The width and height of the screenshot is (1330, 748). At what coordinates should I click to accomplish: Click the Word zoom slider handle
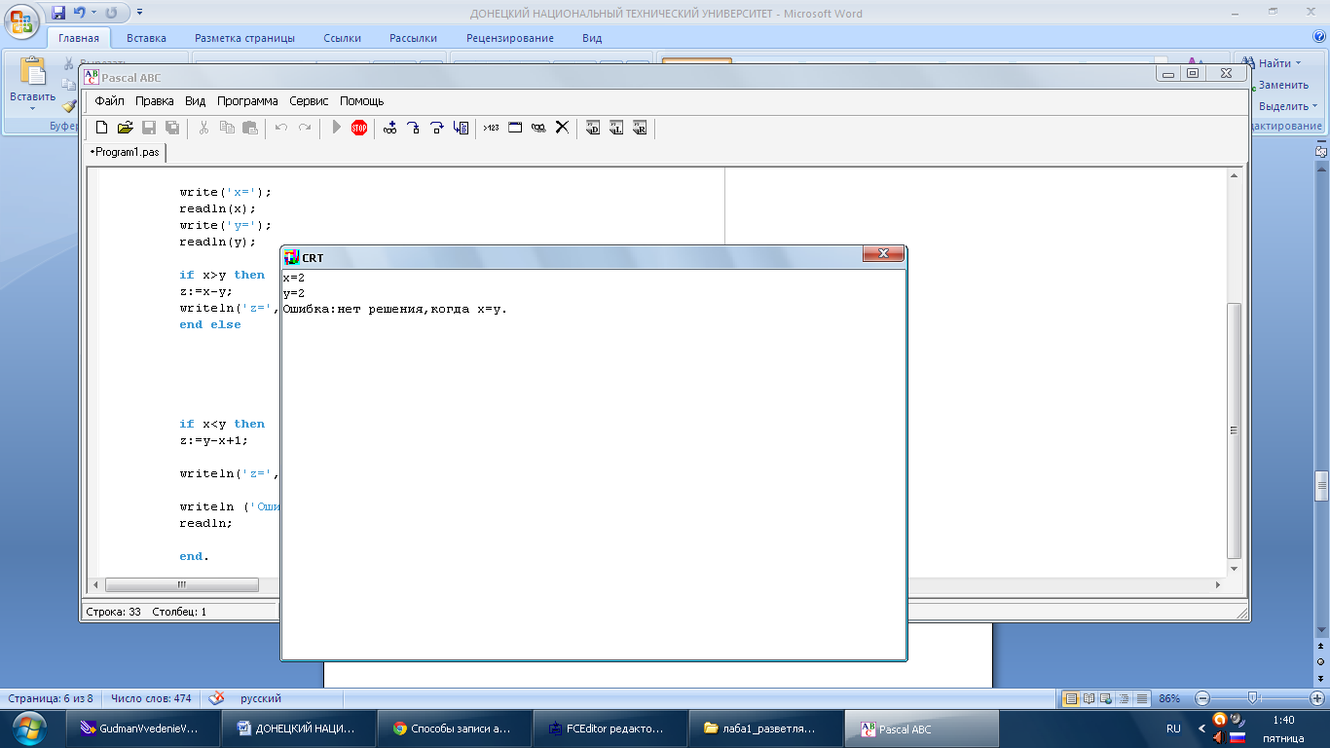[x=1253, y=697]
